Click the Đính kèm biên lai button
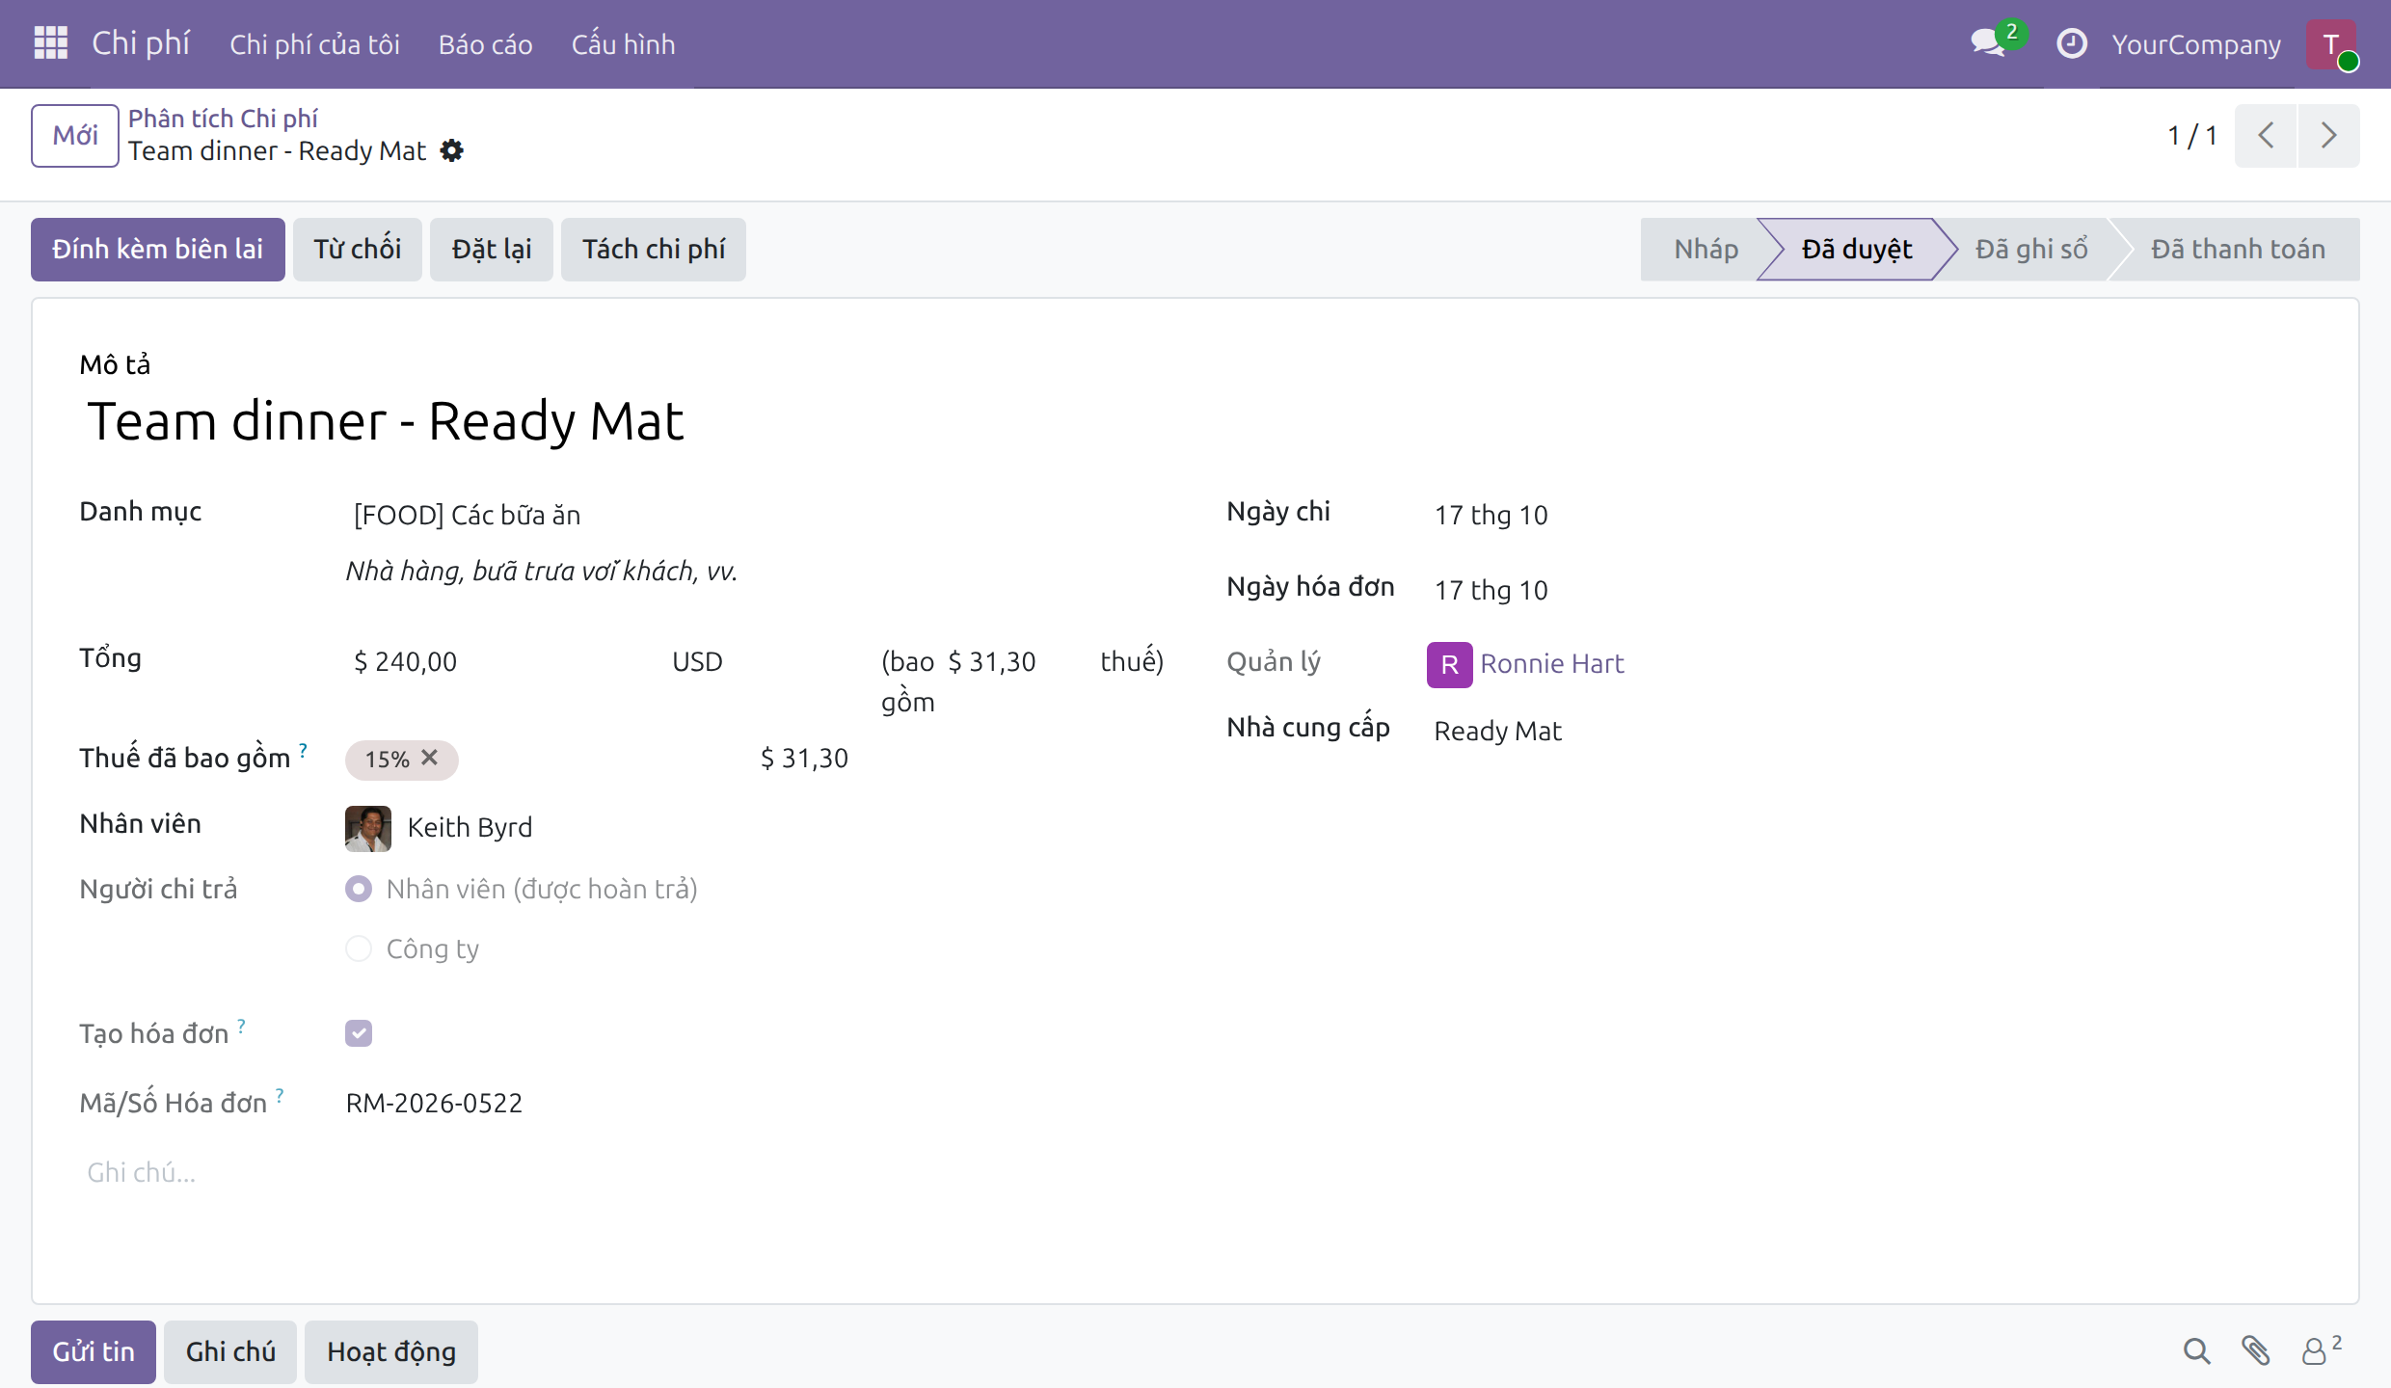Viewport: 2391px width, 1388px height. point(158,249)
